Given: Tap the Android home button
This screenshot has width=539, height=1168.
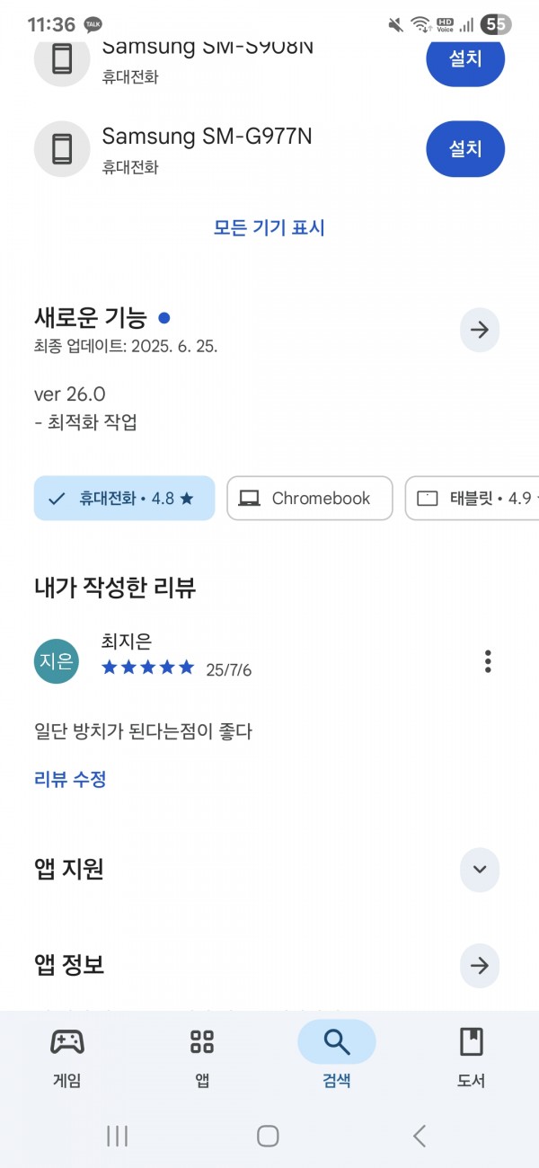Looking at the screenshot, I should 268,1136.
